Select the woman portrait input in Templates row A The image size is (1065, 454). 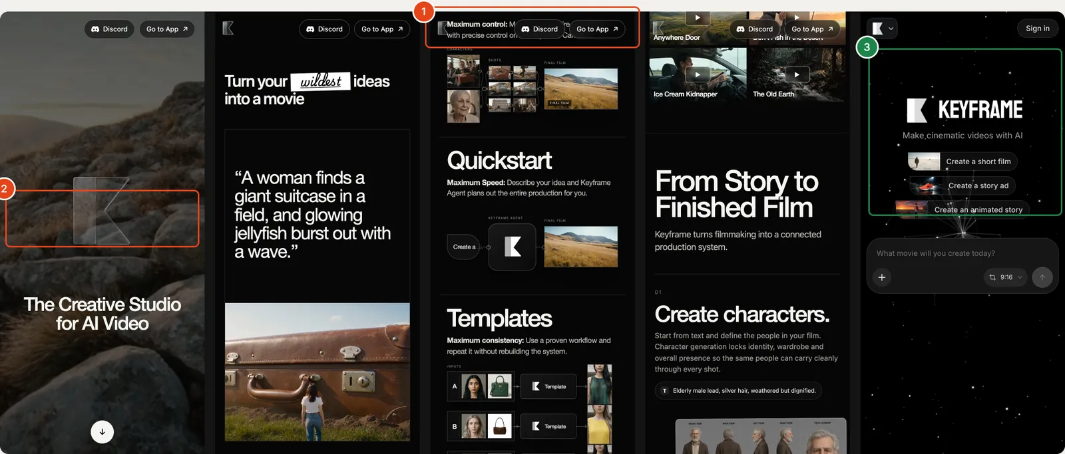tap(473, 387)
